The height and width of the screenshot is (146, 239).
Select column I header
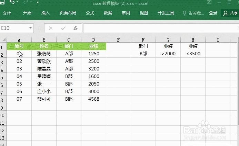[218, 40]
